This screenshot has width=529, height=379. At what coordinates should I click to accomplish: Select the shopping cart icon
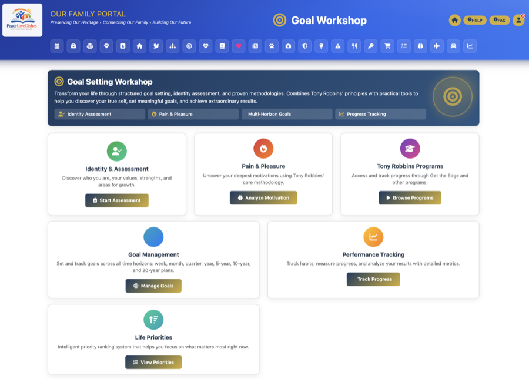[x=386, y=46]
